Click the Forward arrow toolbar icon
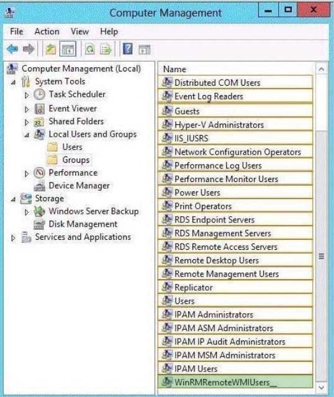The width and height of the screenshot is (334, 397). click(29, 49)
